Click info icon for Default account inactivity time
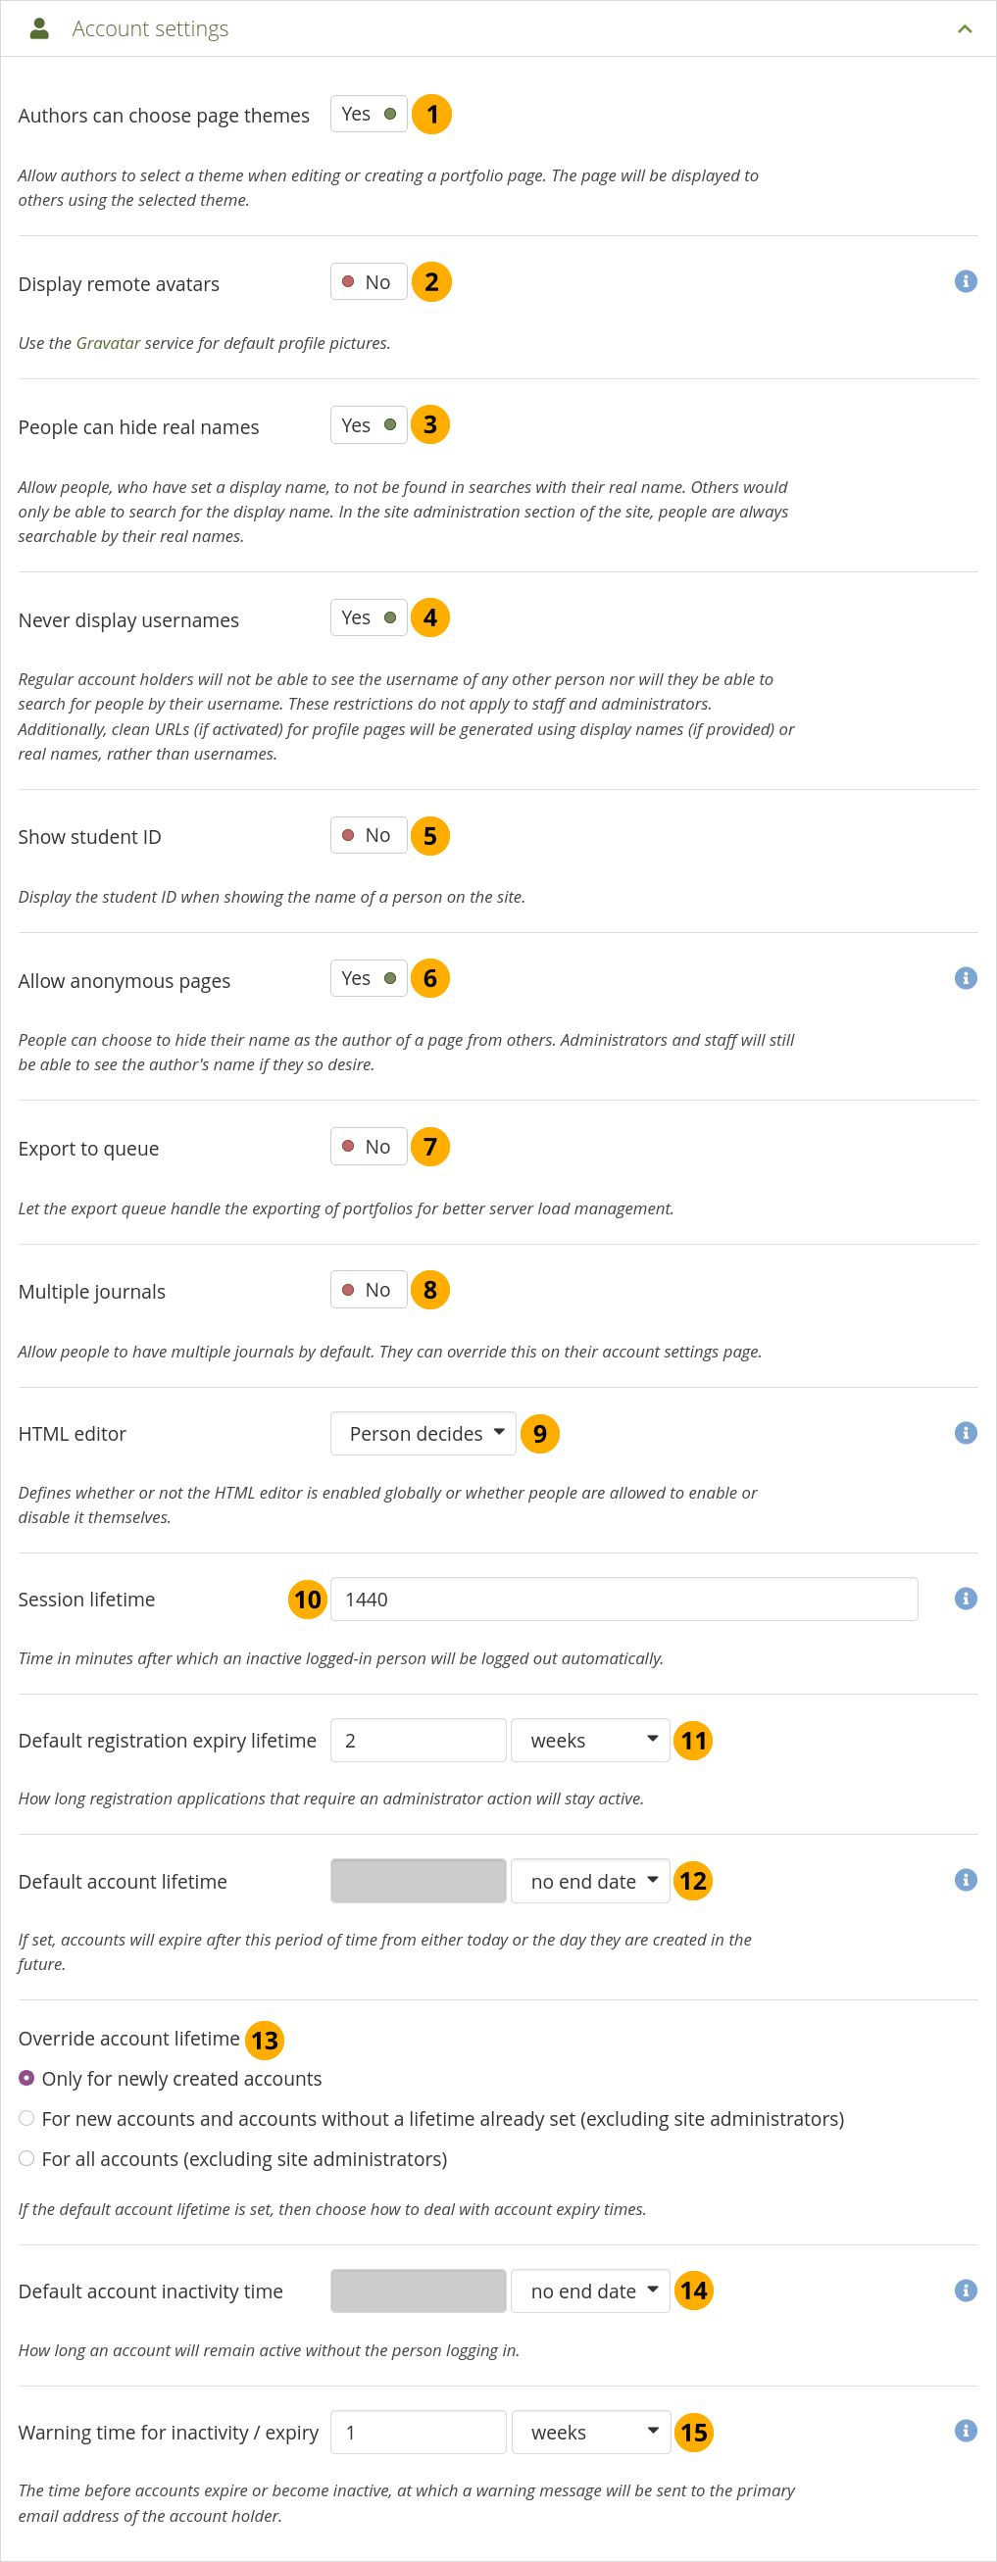 click(966, 2291)
